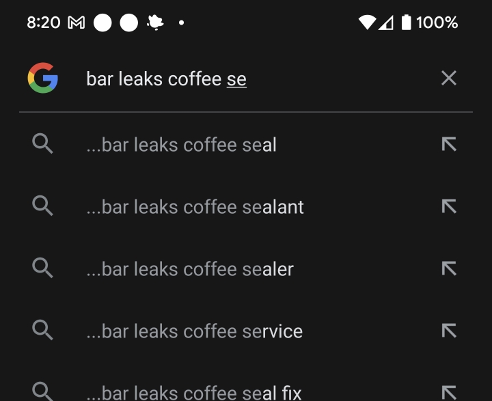Choose the 'bar leaks coffee service' suggestion
The width and height of the screenshot is (492, 401).
click(246, 331)
